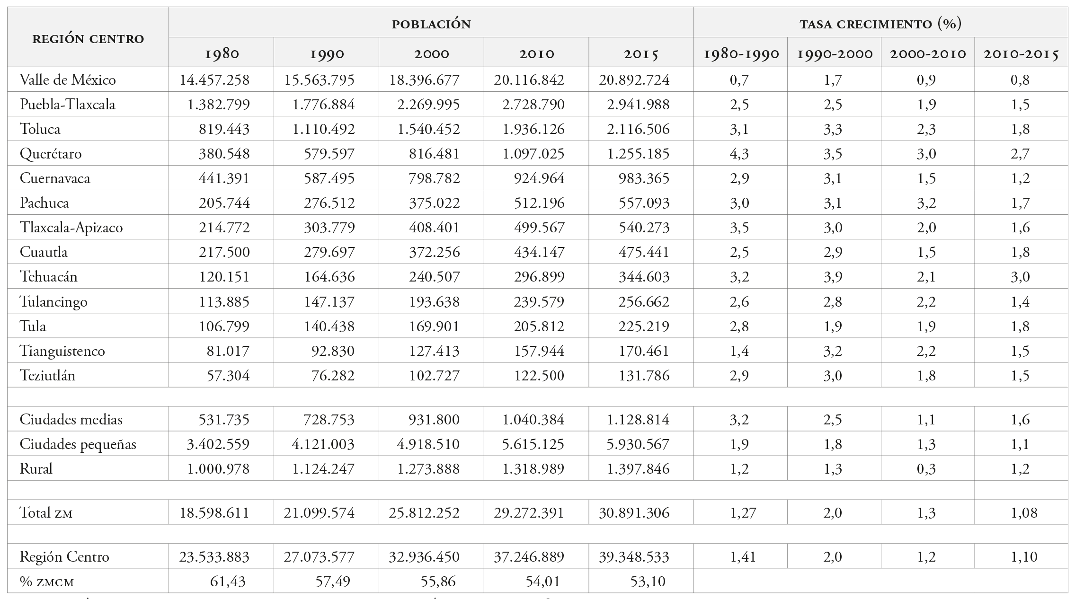Image resolution: width=1075 pixels, height=599 pixels.
Task: Click Toluca's 1980 population 819.443
Action: (x=225, y=129)
